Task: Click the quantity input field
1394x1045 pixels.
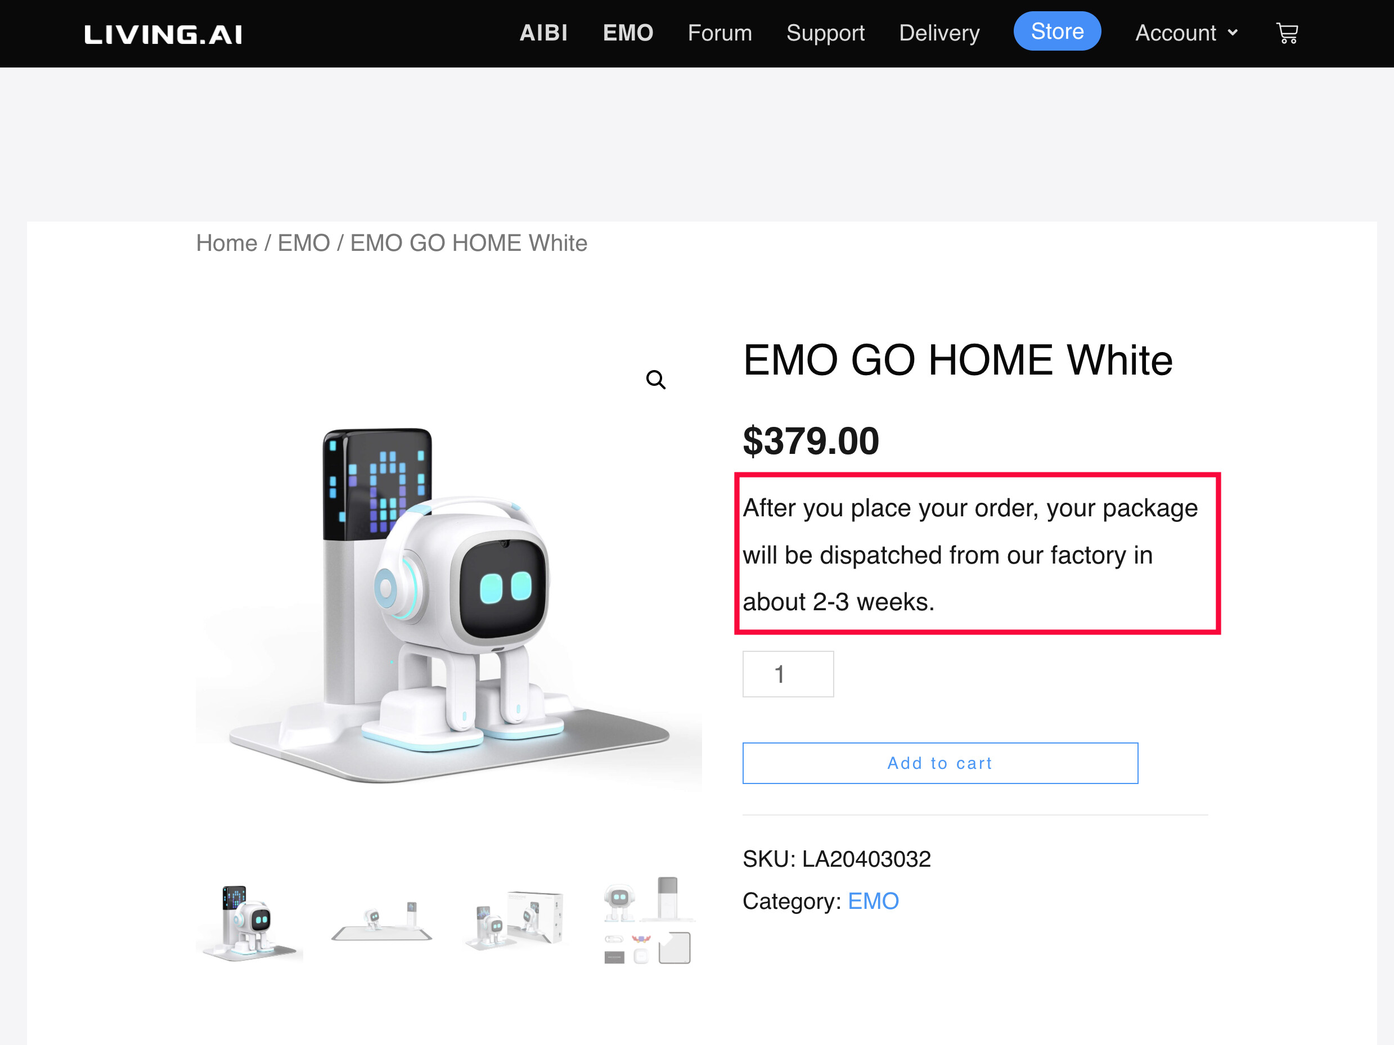Action: tap(788, 674)
